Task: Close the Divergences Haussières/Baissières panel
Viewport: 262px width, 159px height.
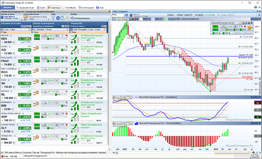Action: 110,11
